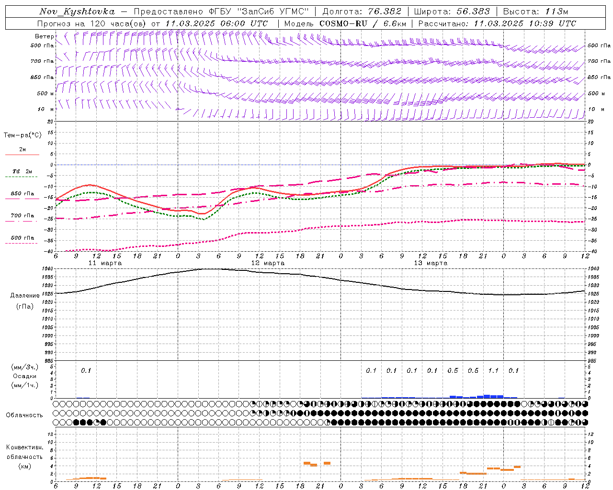Click the Тем-ра(°C) axis label
Image resolution: width=613 pixels, height=490 pixels.
click(x=23, y=135)
